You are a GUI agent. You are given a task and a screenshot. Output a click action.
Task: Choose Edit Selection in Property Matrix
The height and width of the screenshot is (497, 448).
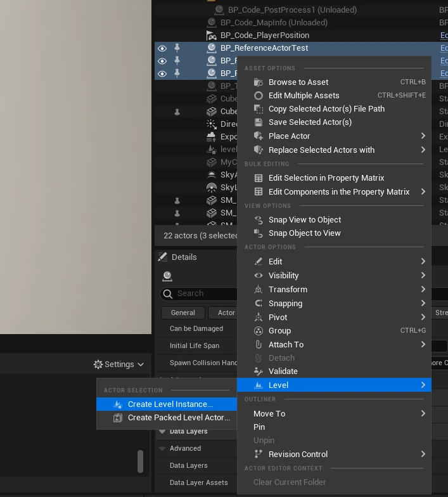(x=326, y=178)
